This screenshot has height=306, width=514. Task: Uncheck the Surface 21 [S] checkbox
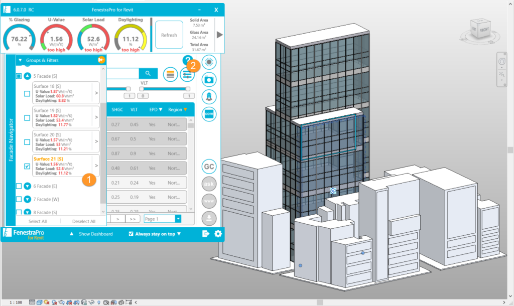tap(27, 167)
